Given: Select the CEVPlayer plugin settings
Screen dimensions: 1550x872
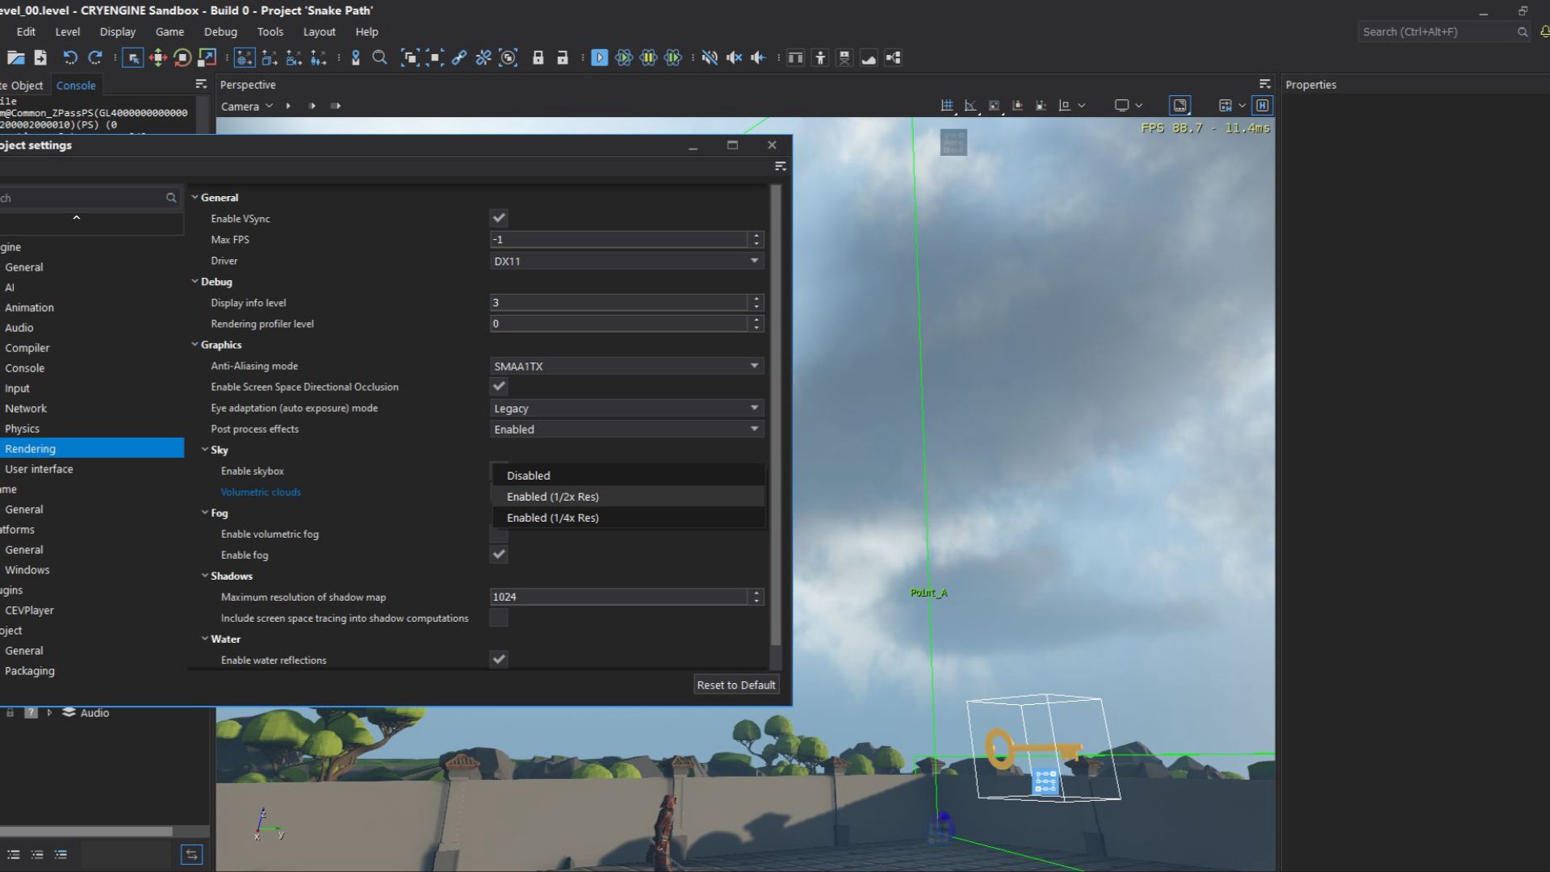Looking at the screenshot, I should point(92,610).
